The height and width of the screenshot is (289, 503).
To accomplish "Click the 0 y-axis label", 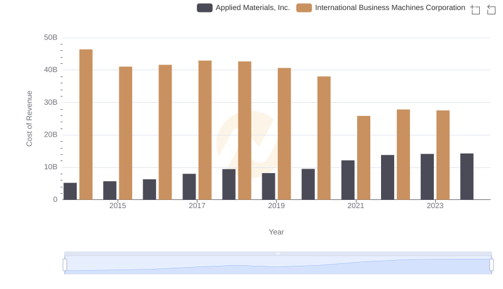I will point(55,199).
